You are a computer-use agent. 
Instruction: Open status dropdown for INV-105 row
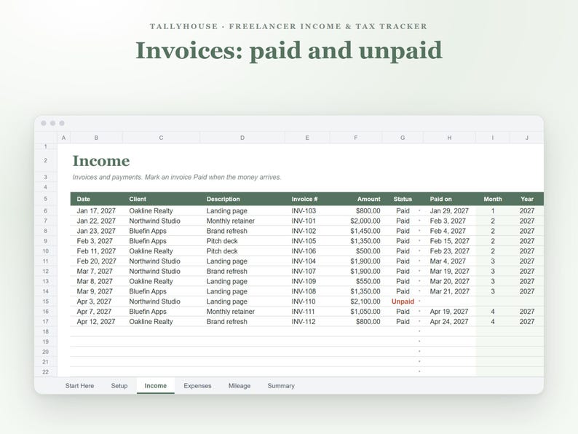coord(419,241)
